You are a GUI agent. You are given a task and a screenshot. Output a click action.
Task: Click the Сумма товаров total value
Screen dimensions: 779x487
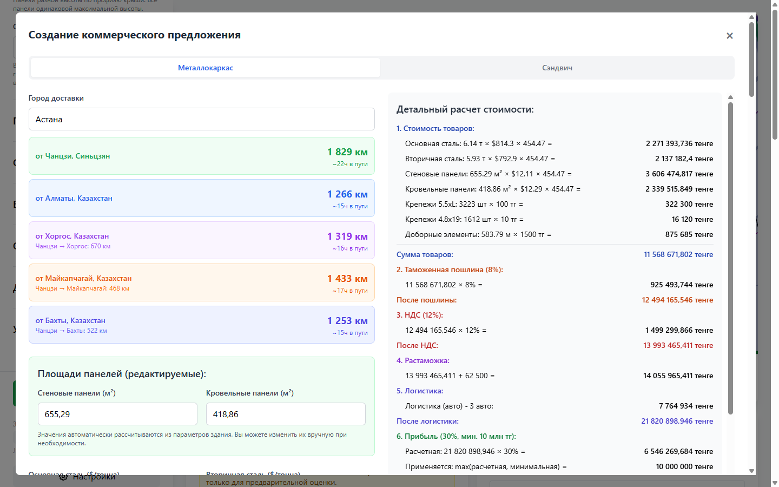tap(678, 254)
